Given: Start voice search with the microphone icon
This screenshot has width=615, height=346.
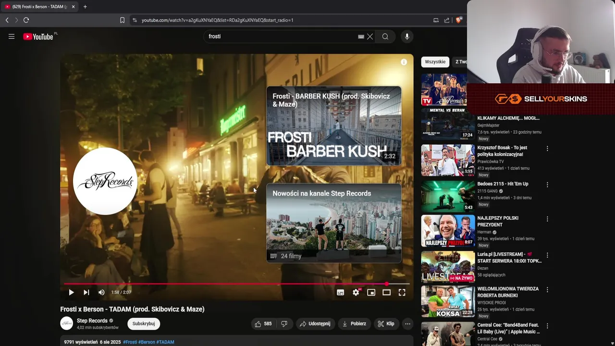Looking at the screenshot, I should click(x=407, y=37).
